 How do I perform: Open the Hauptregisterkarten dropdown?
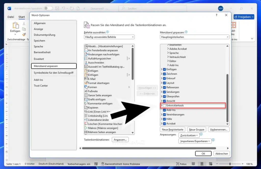pyautogui.click(x=194, y=37)
